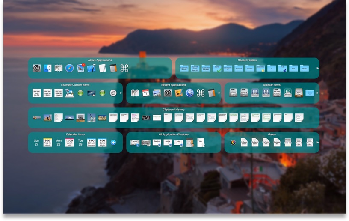Screen dimensions: 349x221
Task: Open the Application Manager folder
Action: tap(206, 68)
